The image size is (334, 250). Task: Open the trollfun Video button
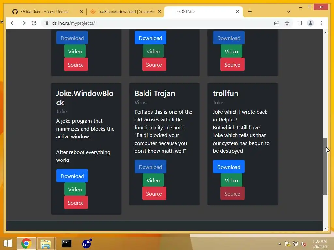point(232,180)
